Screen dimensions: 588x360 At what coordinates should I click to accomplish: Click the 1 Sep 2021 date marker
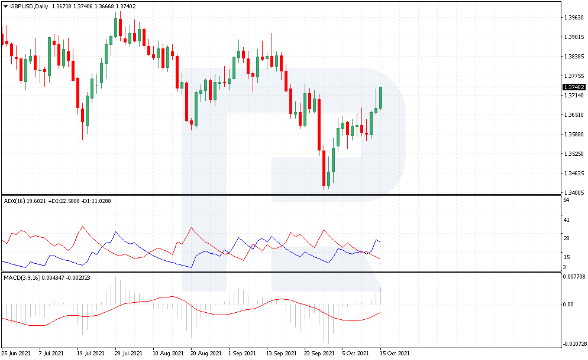[241, 354]
